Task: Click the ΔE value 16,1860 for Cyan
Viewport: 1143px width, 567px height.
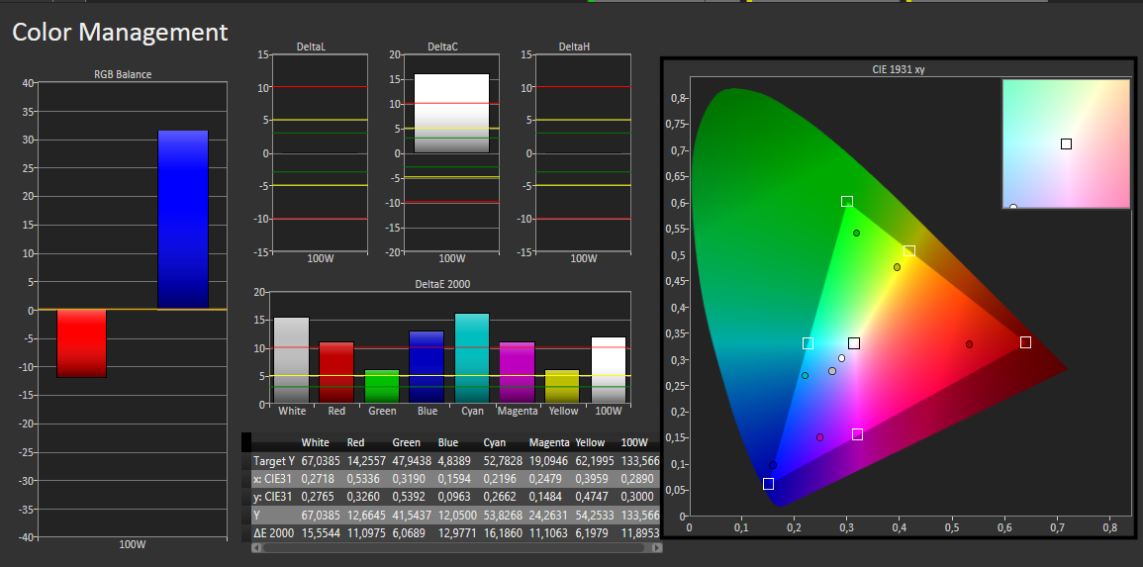Action: [503, 533]
